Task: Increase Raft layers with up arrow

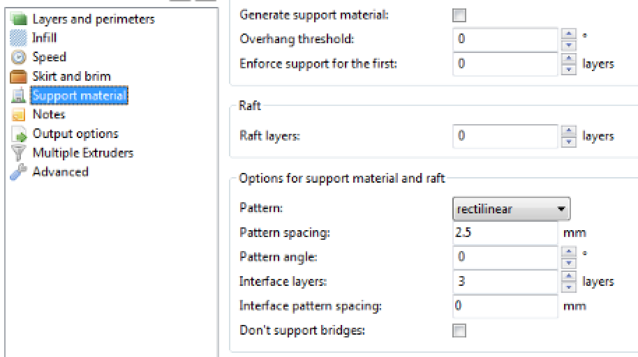Action: click(x=569, y=131)
